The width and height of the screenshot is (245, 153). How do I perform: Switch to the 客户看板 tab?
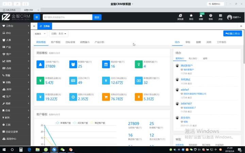tap(55, 42)
